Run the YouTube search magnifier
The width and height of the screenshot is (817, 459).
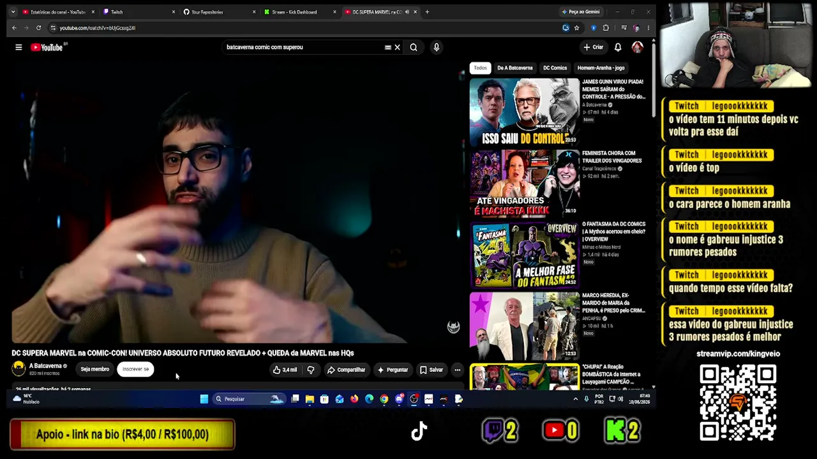coord(414,47)
